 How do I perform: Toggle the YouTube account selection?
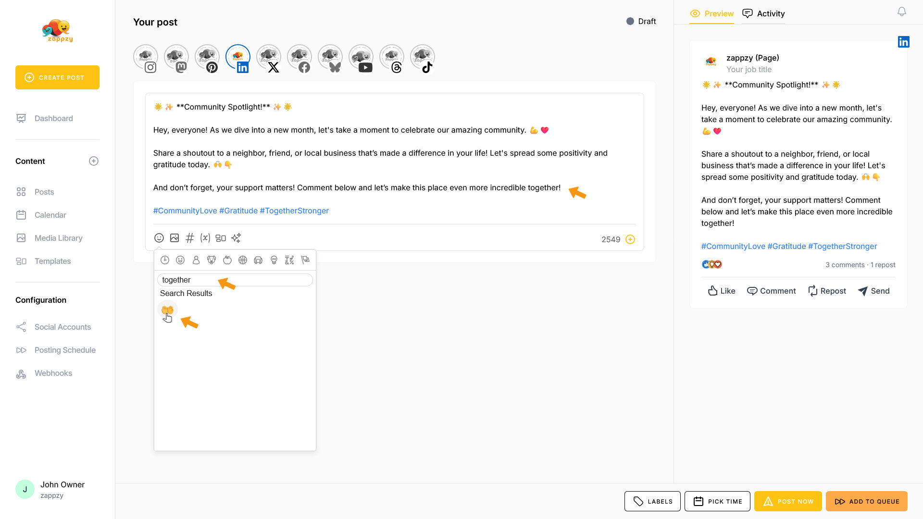pyautogui.click(x=361, y=58)
